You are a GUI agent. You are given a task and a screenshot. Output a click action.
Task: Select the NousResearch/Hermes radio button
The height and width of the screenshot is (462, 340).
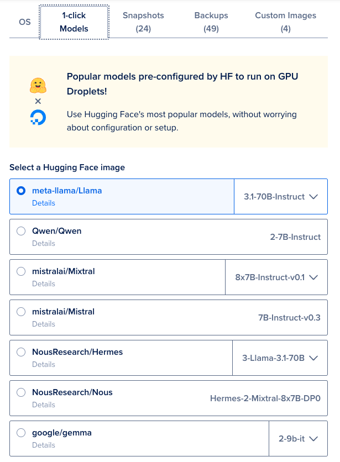tap(21, 352)
